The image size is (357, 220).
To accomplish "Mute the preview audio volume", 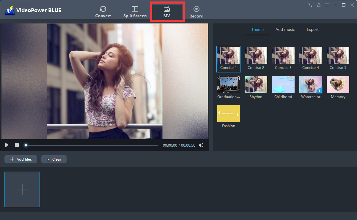I will tap(201, 145).
